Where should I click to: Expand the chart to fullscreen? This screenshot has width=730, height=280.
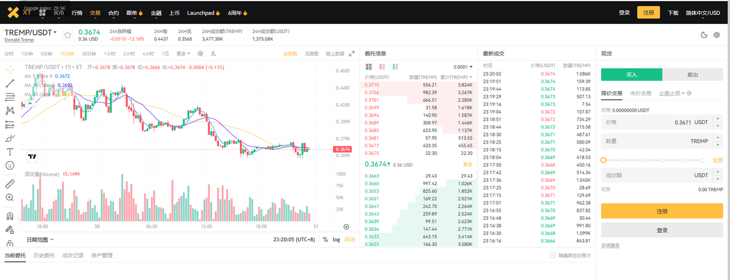352,53
